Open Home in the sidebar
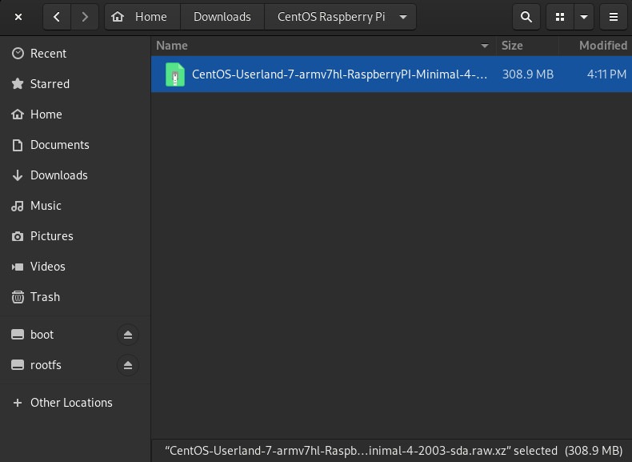Image resolution: width=632 pixels, height=462 pixels. (75, 114)
